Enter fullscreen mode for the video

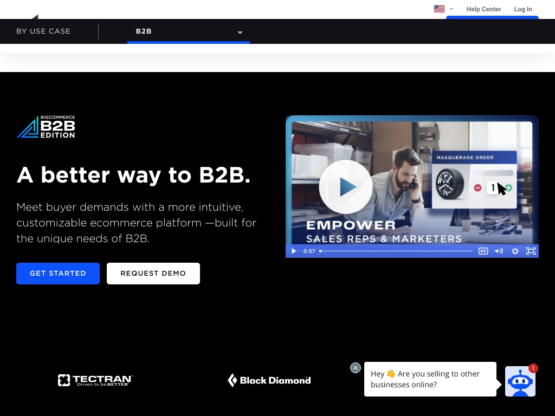[531, 251]
